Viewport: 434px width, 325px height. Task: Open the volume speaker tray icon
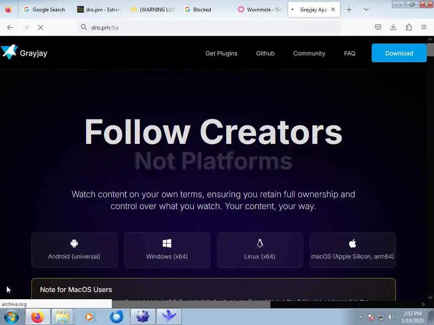click(x=391, y=317)
